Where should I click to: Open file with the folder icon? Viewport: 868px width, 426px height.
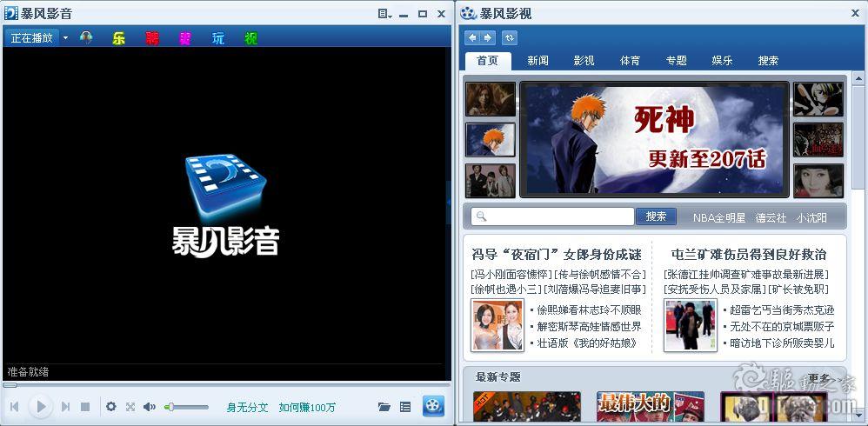(x=384, y=407)
